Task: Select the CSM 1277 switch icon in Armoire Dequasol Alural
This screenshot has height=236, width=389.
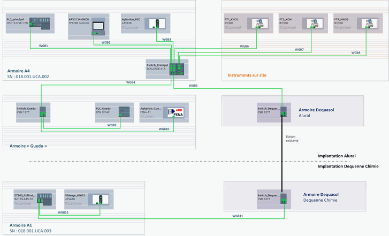Action: pyautogui.click(x=284, y=112)
